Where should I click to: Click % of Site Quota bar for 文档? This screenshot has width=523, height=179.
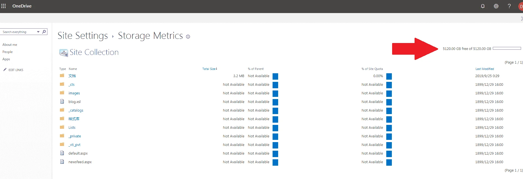click(x=389, y=76)
